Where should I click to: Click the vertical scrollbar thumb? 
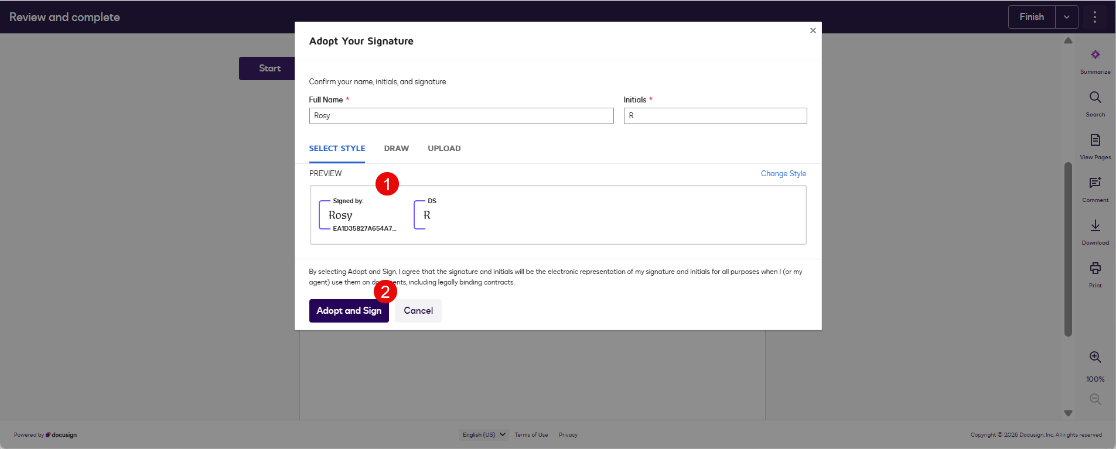click(1068, 249)
